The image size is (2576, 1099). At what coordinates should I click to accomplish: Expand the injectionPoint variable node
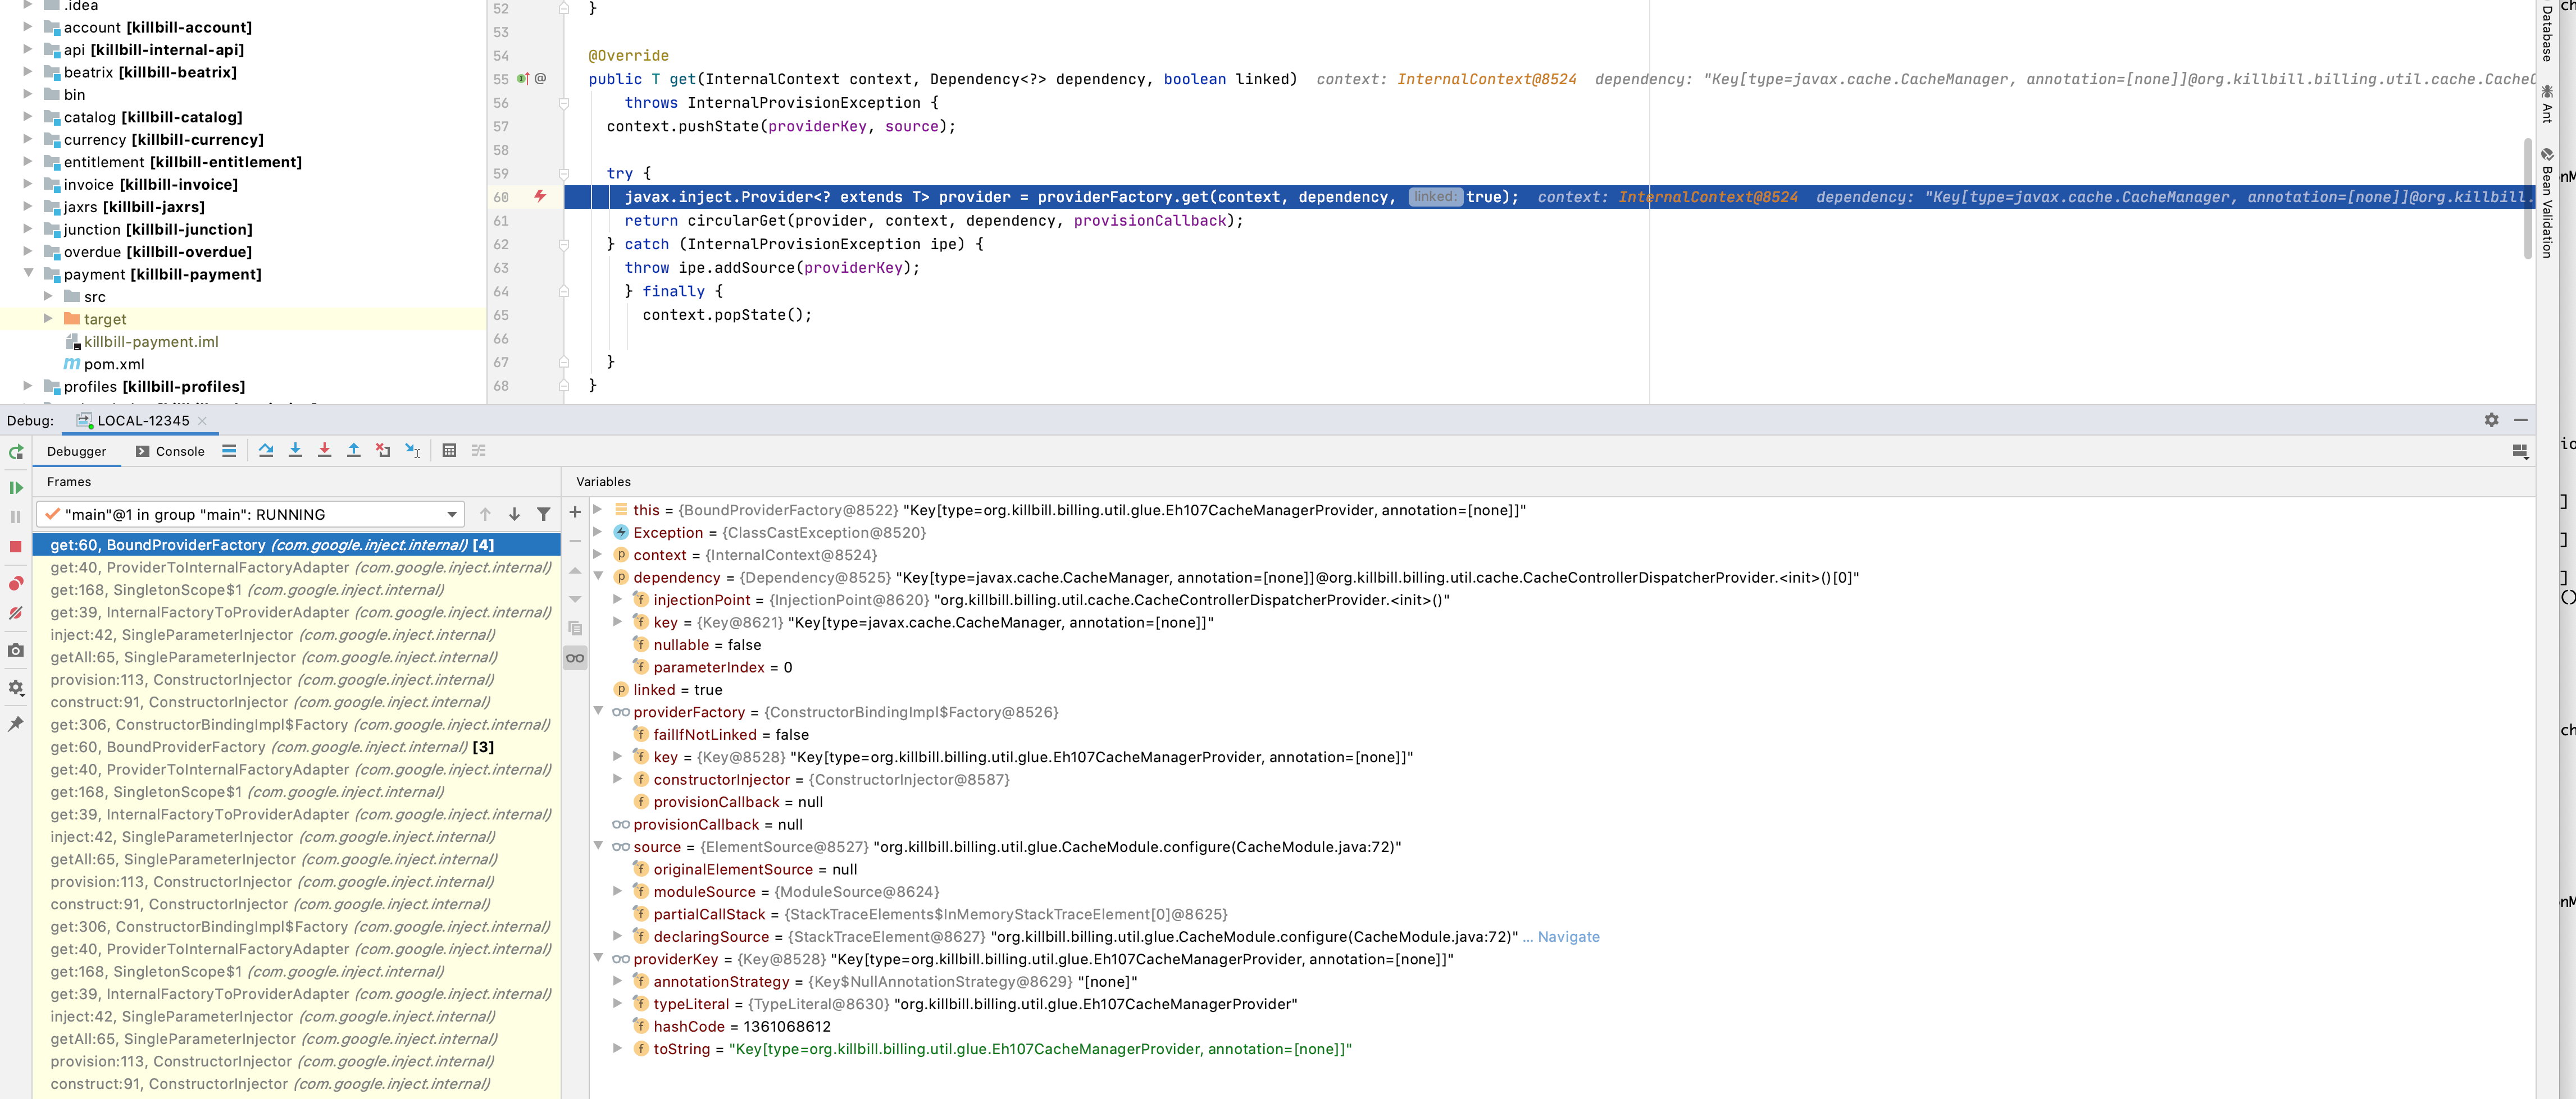[618, 599]
